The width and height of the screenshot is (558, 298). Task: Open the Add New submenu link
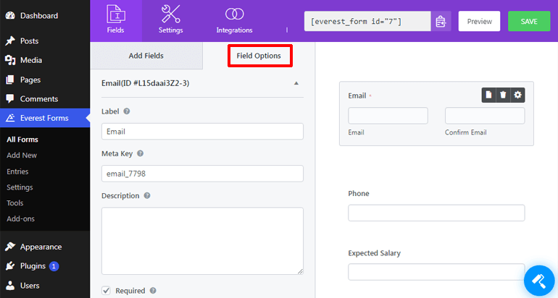[x=22, y=156]
